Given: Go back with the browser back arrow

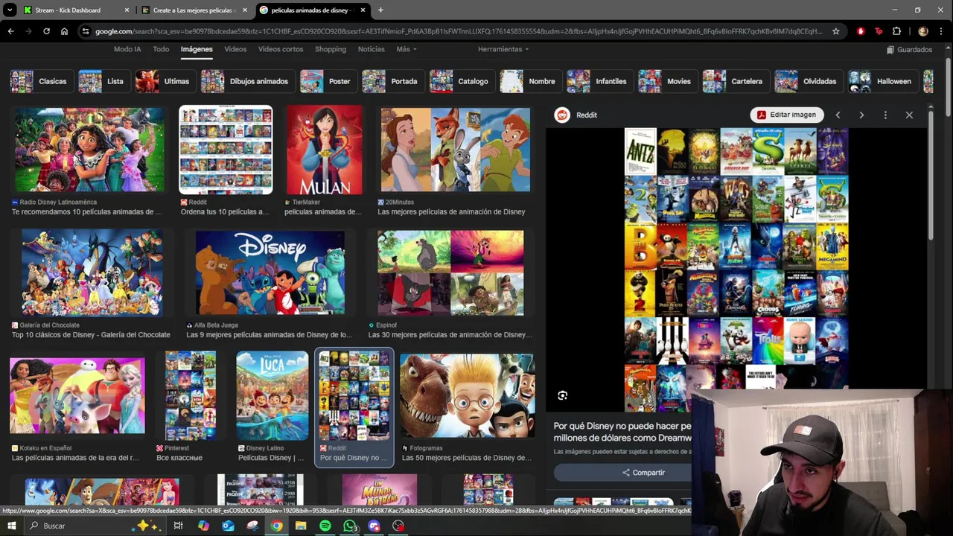Looking at the screenshot, I should pyautogui.click(x=10, y=31).
